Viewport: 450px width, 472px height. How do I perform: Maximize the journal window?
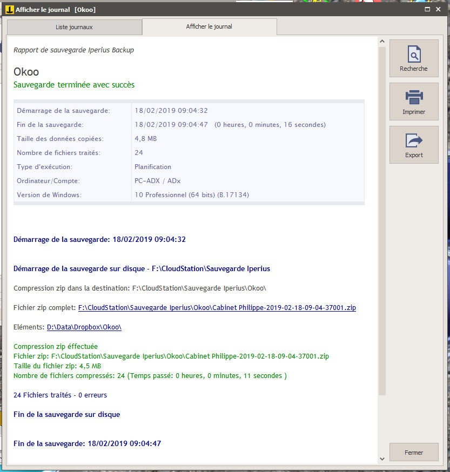pos(427,9)
